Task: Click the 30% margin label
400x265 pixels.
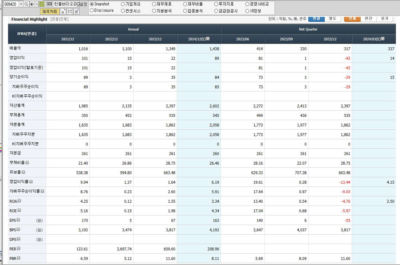Action: [x=49, y=4]
